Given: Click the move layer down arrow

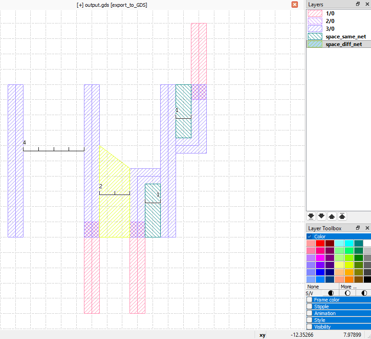Looking at the screenshot, I should [x=321, y=216].
